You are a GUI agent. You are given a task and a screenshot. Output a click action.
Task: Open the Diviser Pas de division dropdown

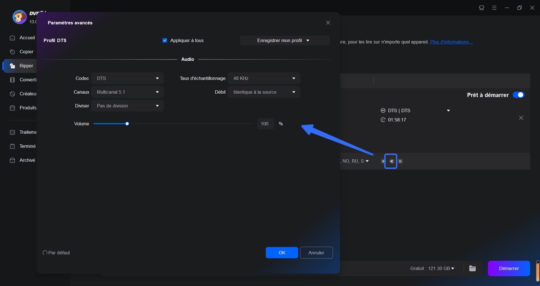tap(127, 106)
